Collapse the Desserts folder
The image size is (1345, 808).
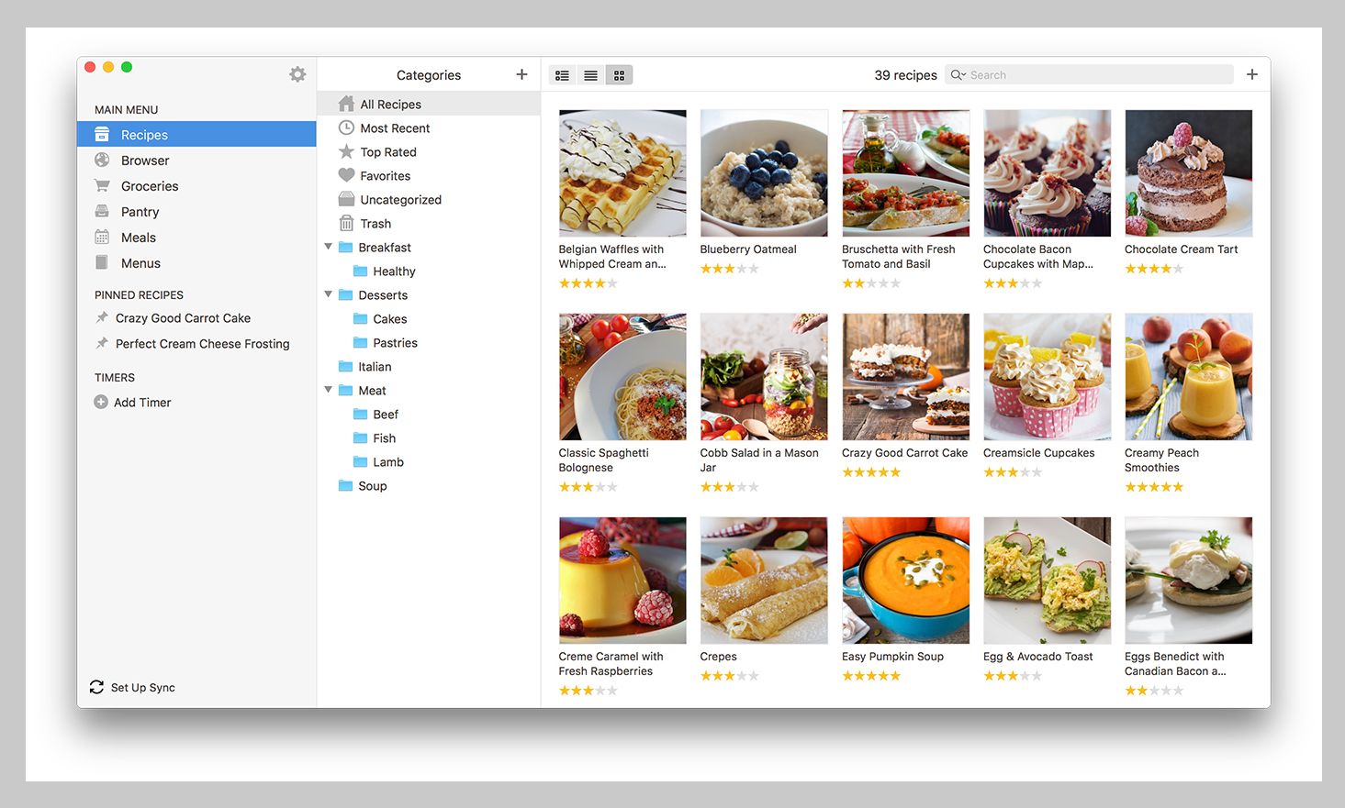(329, 294)
